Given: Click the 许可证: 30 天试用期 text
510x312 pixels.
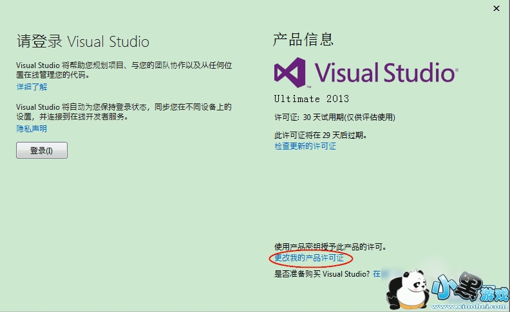Looking at the screenshot, I should 335,117.
